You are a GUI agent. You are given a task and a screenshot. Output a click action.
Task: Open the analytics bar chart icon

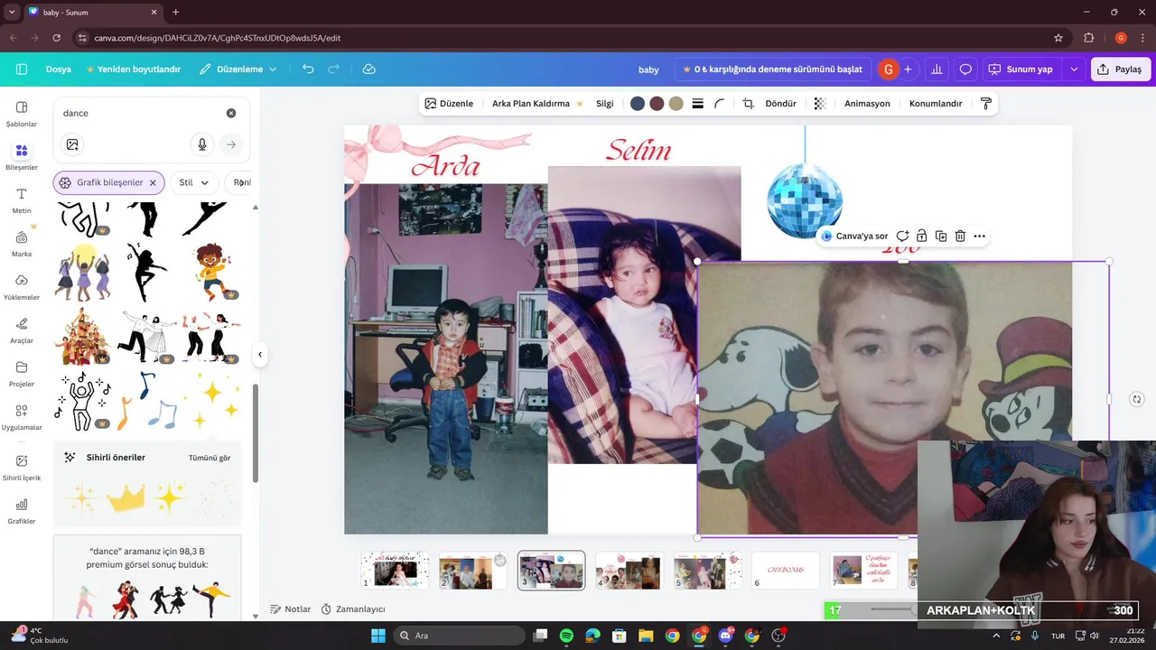click(937, 70)
